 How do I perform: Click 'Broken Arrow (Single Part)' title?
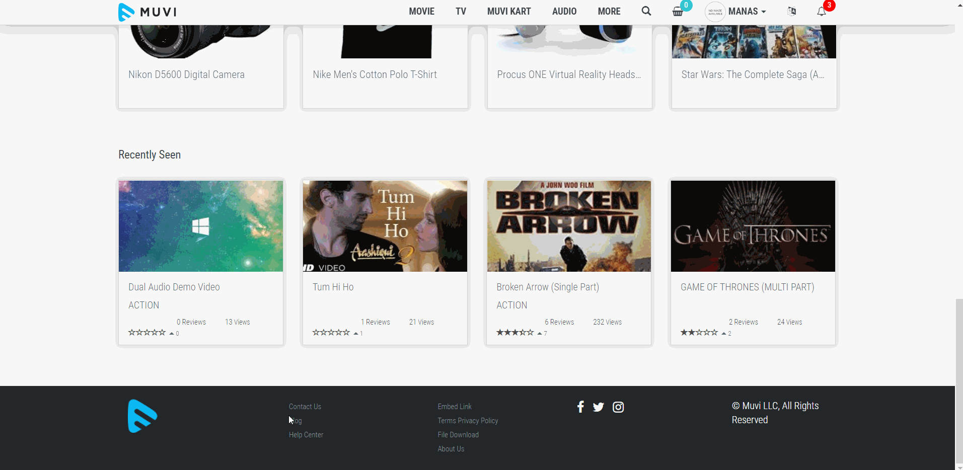pyautogui.click(x=548, y=287)
